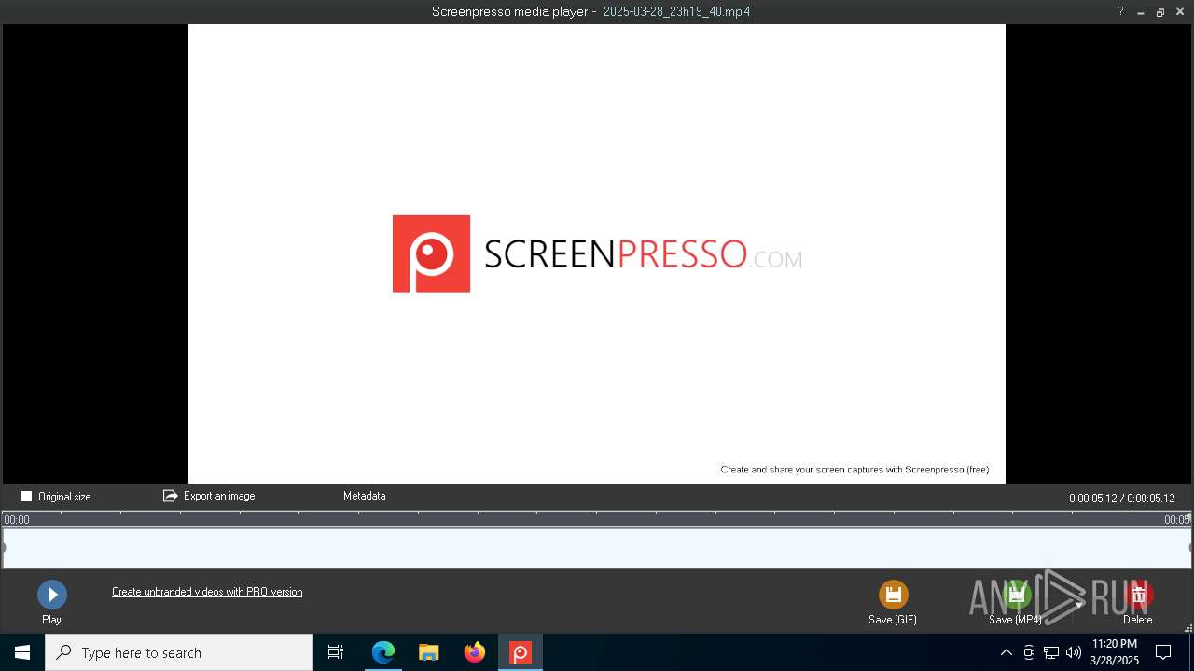
Task: Click the resize grip at window corner
Action: [x=1187, y=628]
